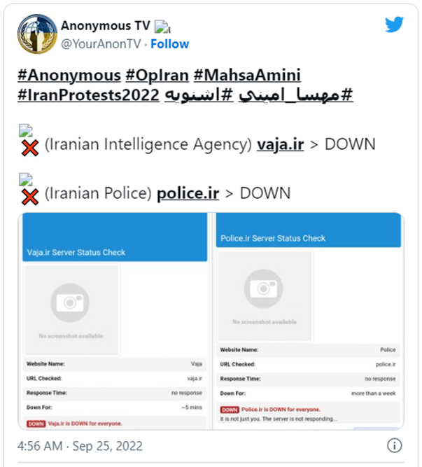Click the broken image icon above vaja.ir line
422x467 pixels.
click(26, 130)
